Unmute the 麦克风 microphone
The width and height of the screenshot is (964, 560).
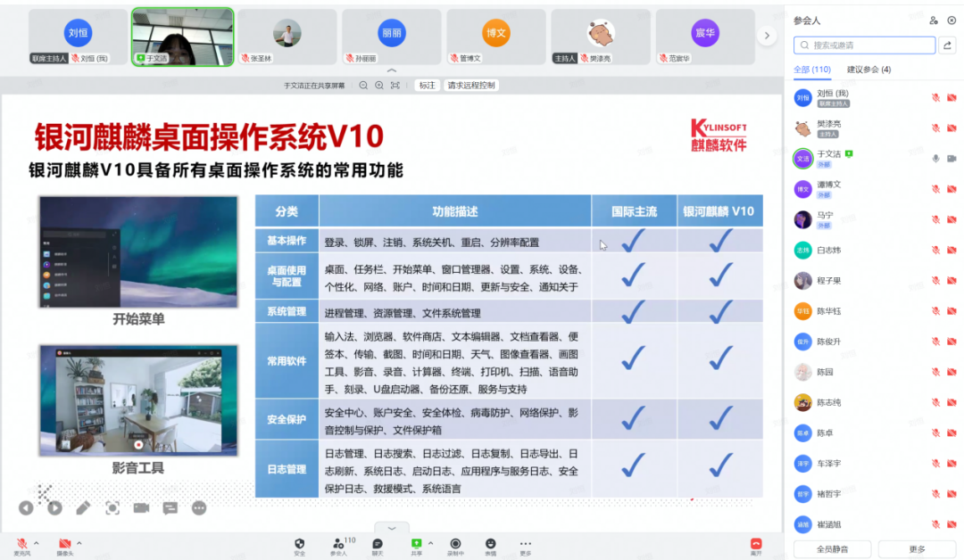click(22, 542)
